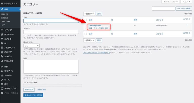Expand the 表示オプション screen options panel
The width and height of the screenshot is (194, 103).
(171, 2)
